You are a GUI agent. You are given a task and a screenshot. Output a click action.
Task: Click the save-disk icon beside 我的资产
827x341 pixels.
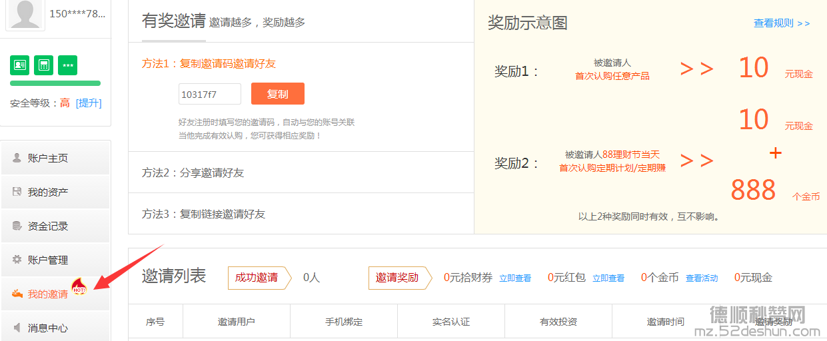[17, 192]
